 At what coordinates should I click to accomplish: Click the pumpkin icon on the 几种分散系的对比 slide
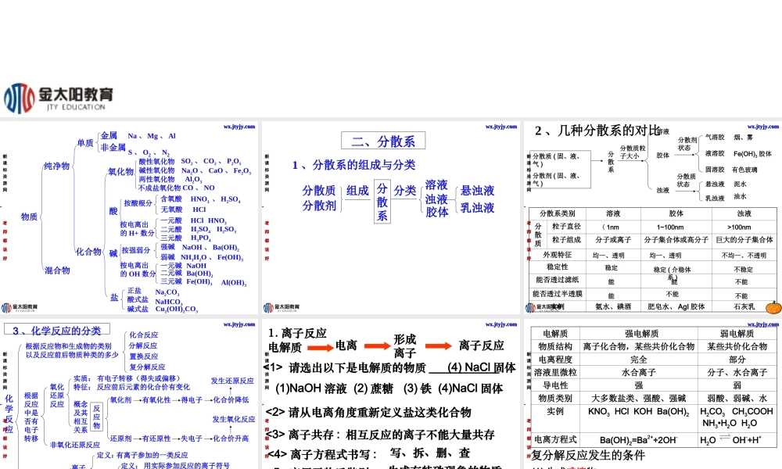click(x=773, y=307)
